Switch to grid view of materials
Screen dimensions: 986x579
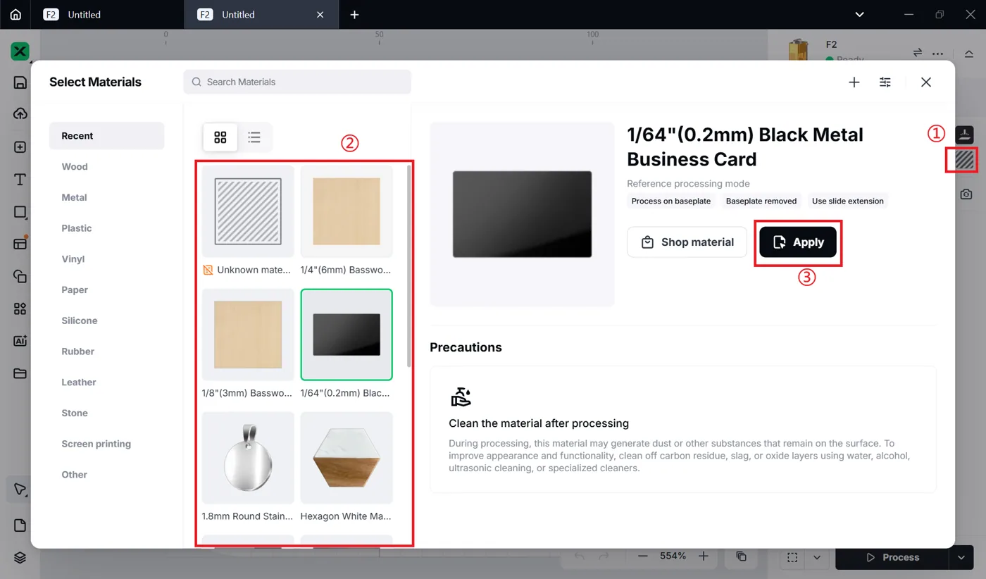(x=220, y=137)
